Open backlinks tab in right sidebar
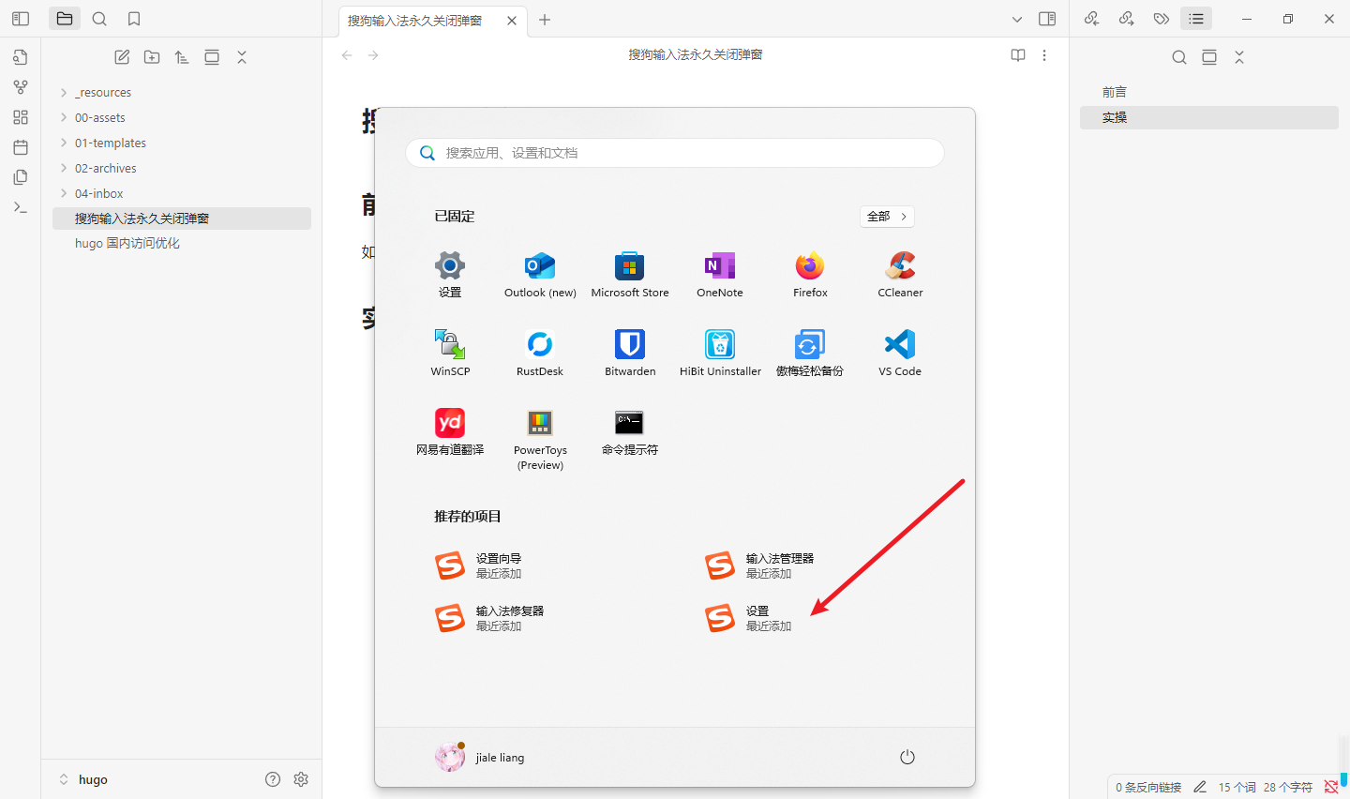This screenshot has width=1350, height=799. [1091, 19]
